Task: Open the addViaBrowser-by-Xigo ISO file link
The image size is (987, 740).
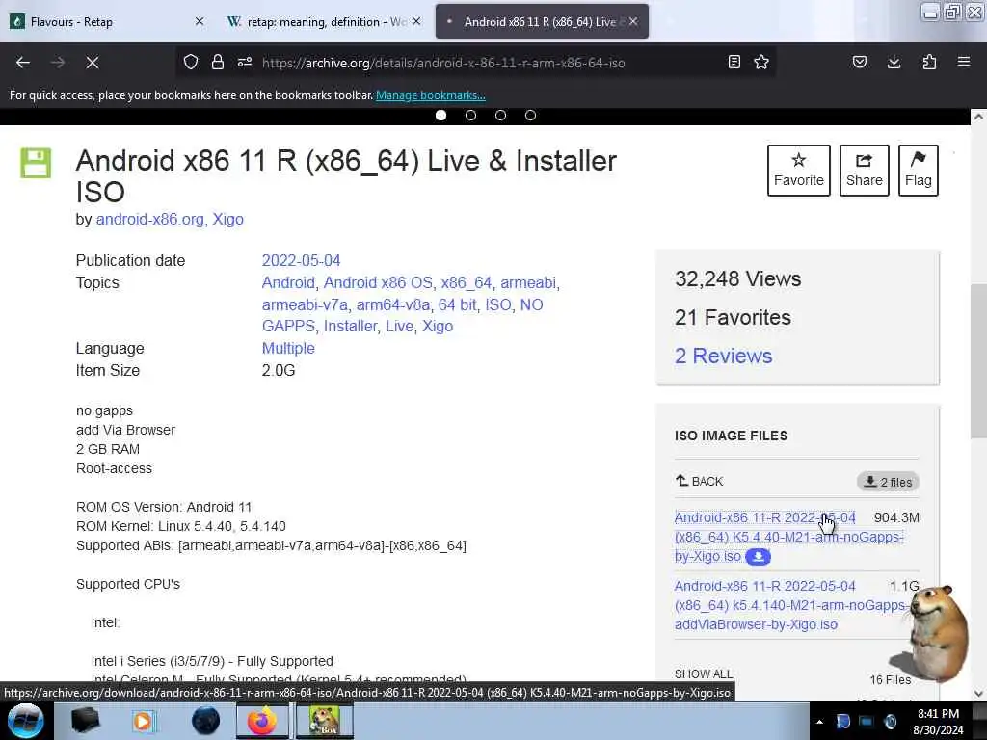Action: coord(789,605)
